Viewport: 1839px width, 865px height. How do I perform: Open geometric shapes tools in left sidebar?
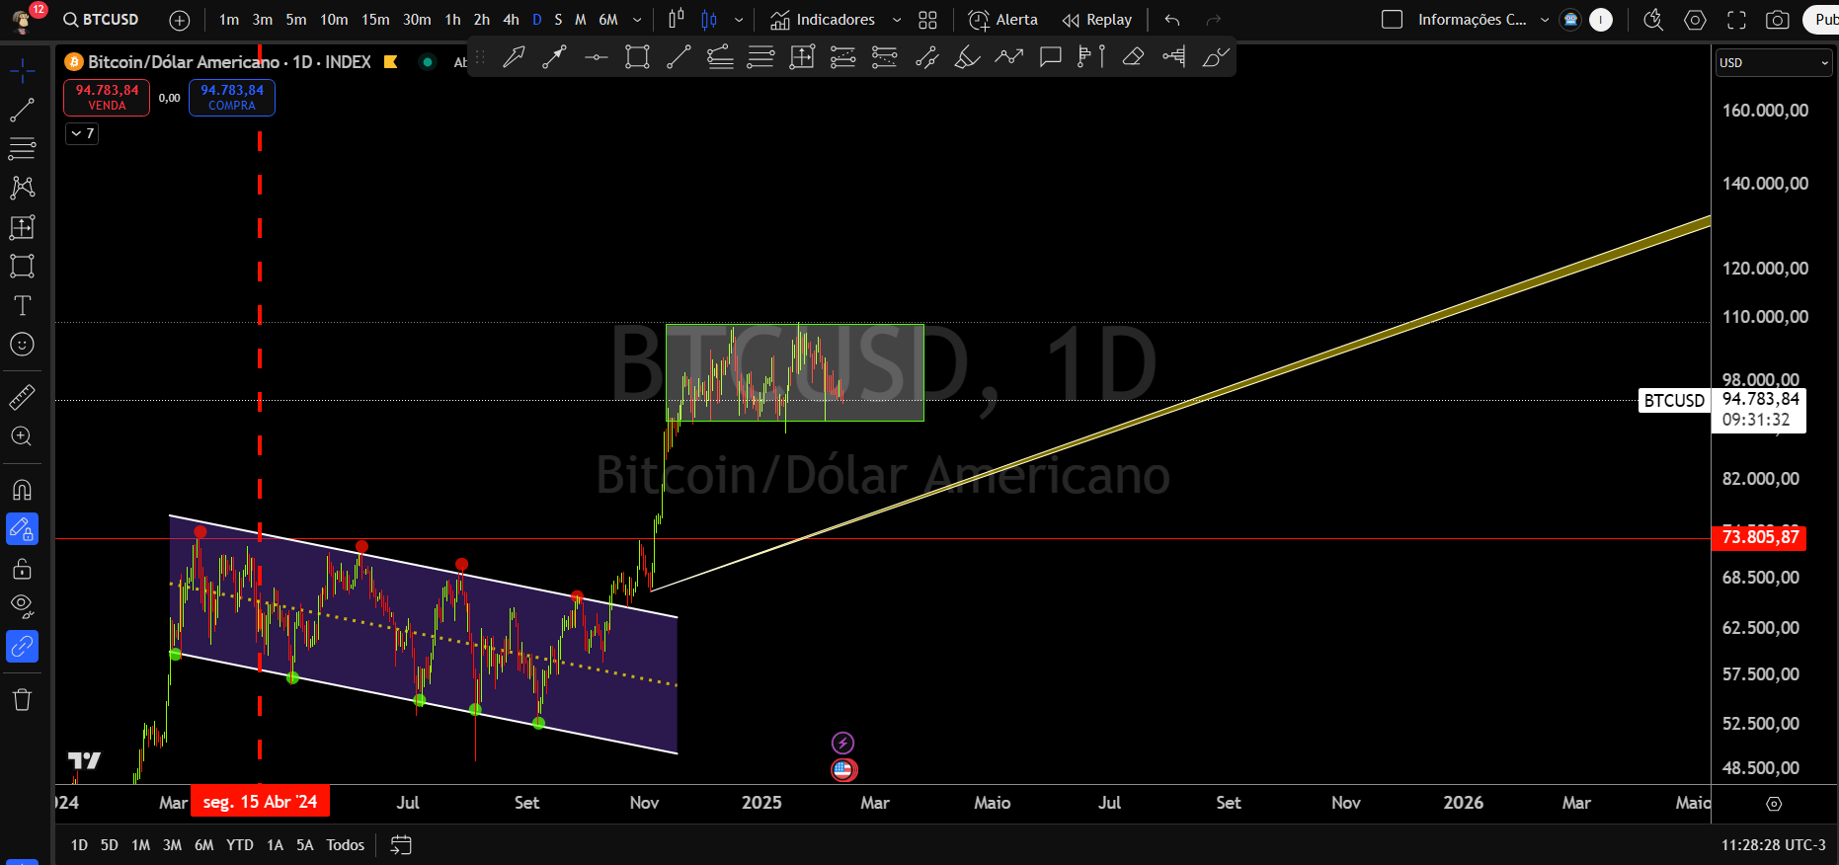click(22, 266)
